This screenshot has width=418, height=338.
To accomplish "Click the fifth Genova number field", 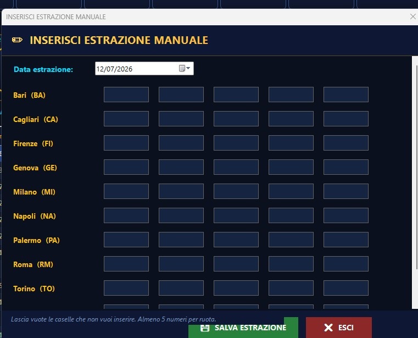I will [x=345, y=167].
